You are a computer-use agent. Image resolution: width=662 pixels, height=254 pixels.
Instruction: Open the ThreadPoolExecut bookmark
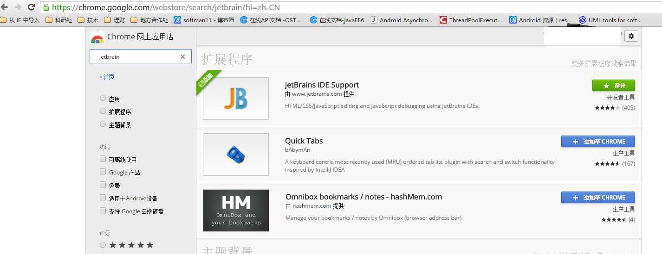[471, 20]
